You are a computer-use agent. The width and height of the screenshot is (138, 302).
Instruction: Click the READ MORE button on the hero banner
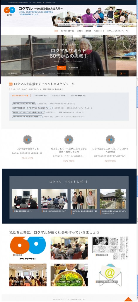(x=74, y=68)
